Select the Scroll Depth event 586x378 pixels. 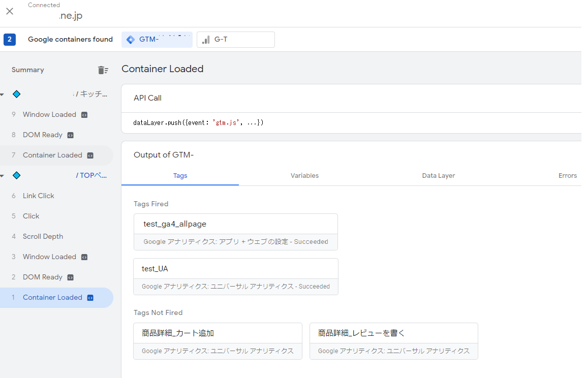(x=43, y=237)
